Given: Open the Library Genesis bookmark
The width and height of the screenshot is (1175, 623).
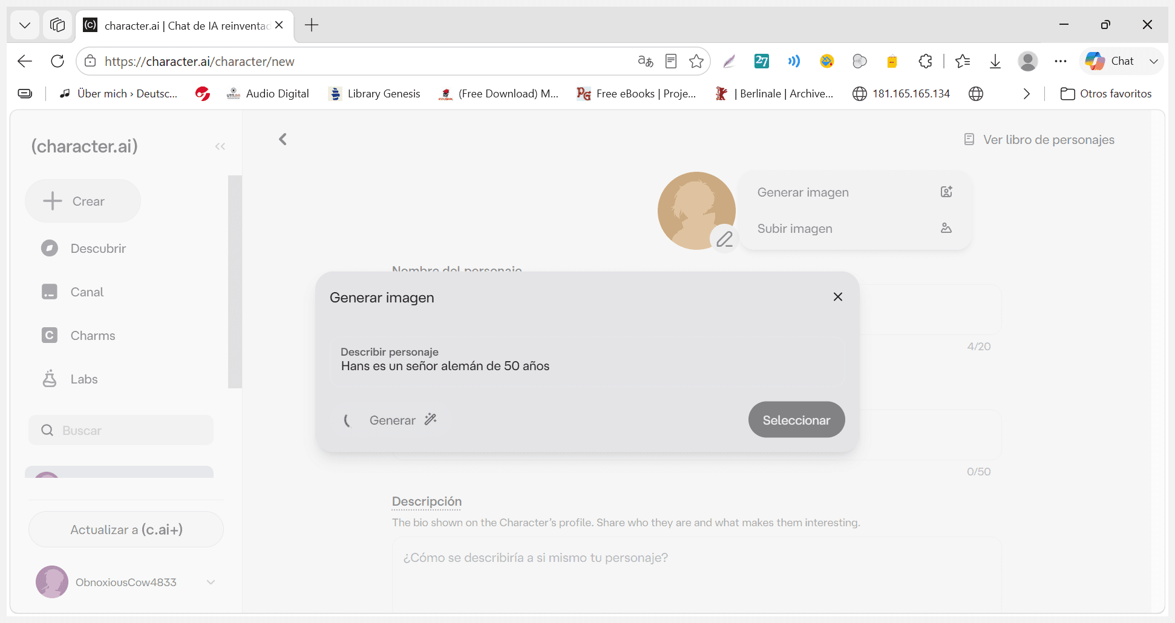Looking at the screenshot, I should 375,94.
